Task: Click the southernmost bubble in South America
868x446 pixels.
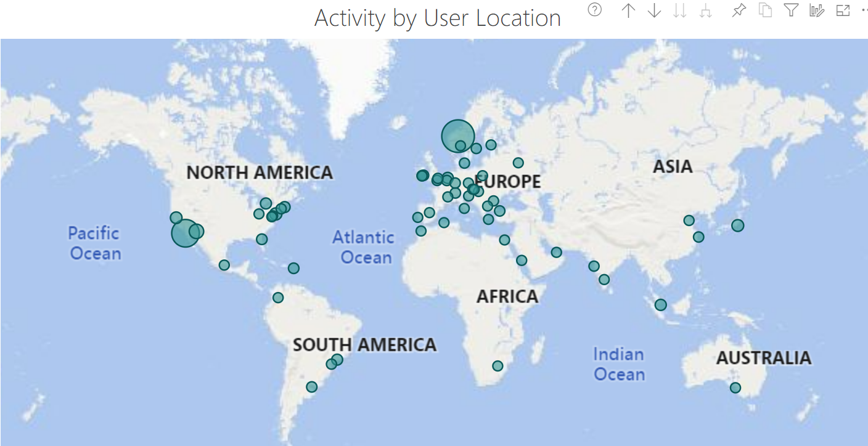Action: [x=311, y=387]
